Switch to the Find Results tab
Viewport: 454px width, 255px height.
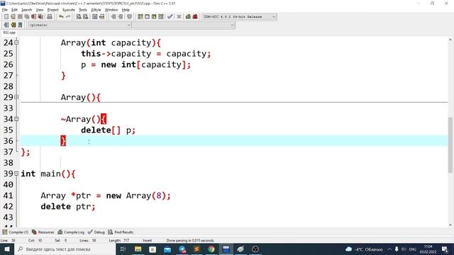coord(121,232)
